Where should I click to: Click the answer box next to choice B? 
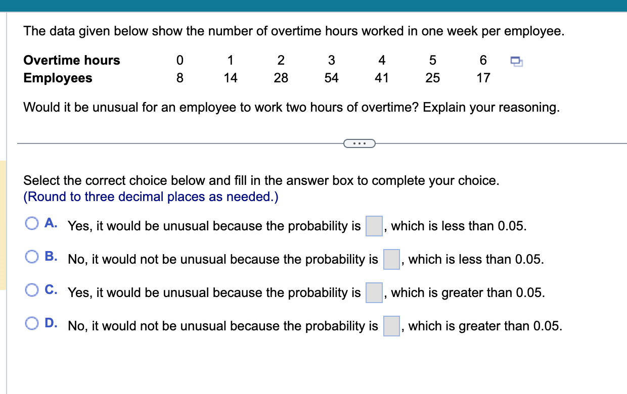pos(391,259)
